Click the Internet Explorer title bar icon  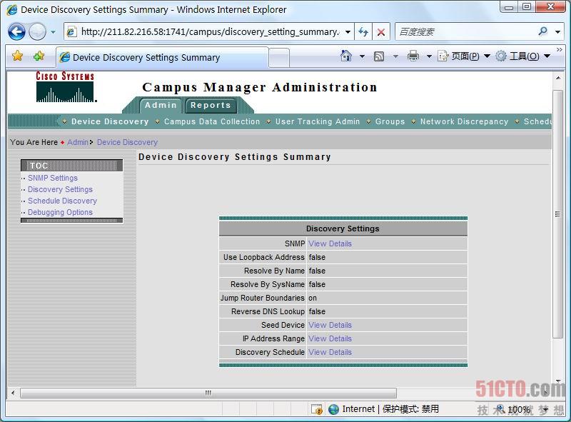[x=12, y=10]
